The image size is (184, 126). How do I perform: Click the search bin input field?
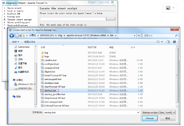(x=158, y=36)
